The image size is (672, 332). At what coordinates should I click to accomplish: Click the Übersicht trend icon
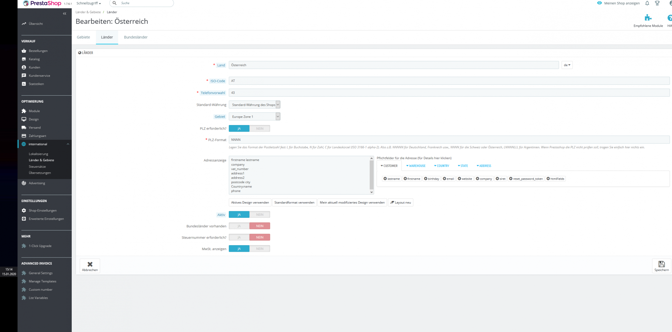[24, 24]
